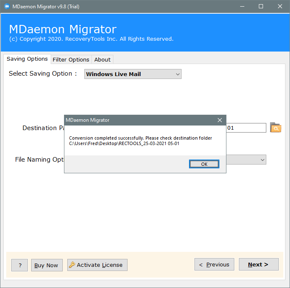
Task: Click the Activate License button
Action: [97, 265]
